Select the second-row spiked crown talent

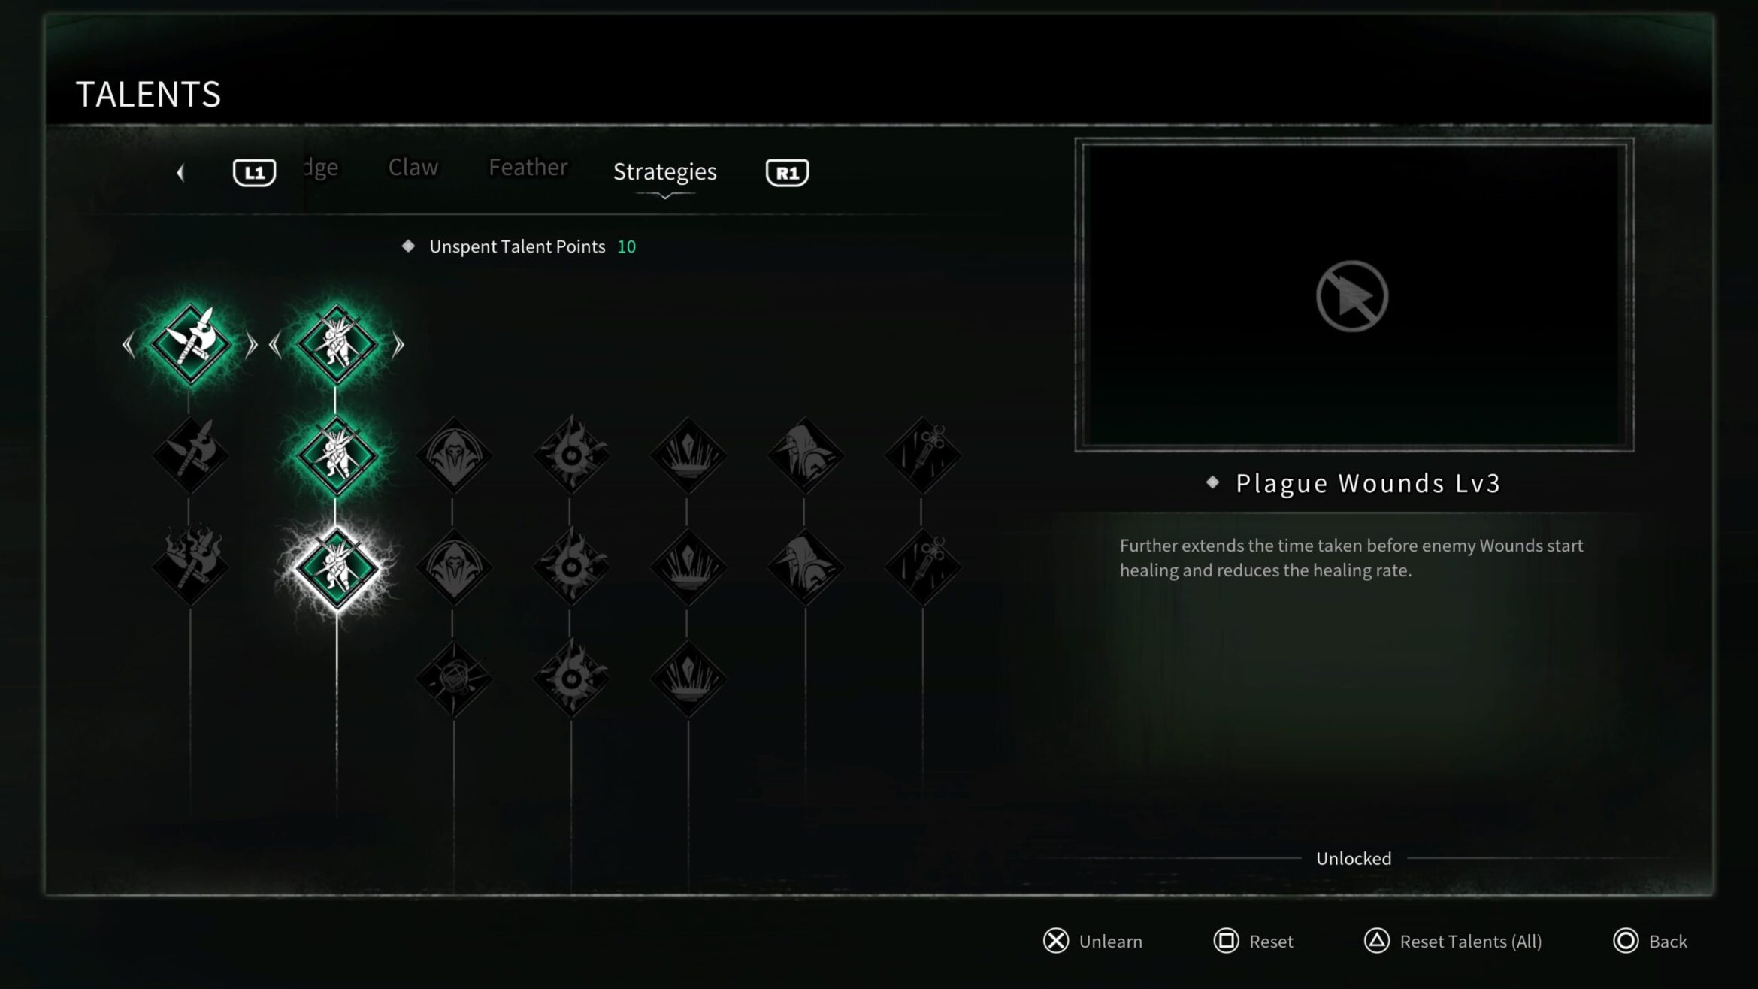pos(688,567)
